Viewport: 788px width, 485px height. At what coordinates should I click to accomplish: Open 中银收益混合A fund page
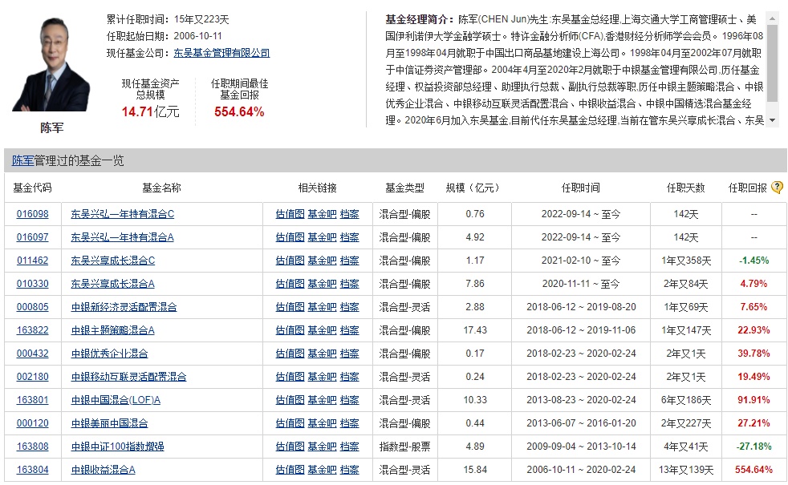click(103, 470)
